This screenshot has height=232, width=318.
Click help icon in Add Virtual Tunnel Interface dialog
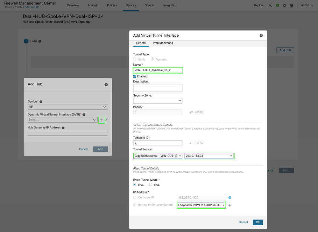pos(261,35)
